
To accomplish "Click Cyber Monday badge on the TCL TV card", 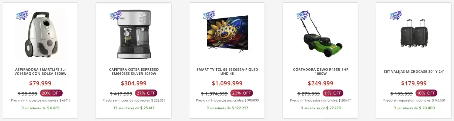I will click(209, 15).
